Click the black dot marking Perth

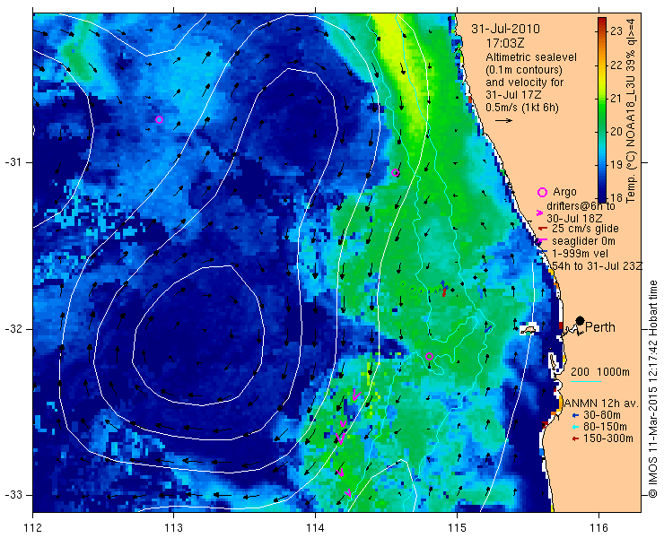pyautogui.click(x=581, y=320)
